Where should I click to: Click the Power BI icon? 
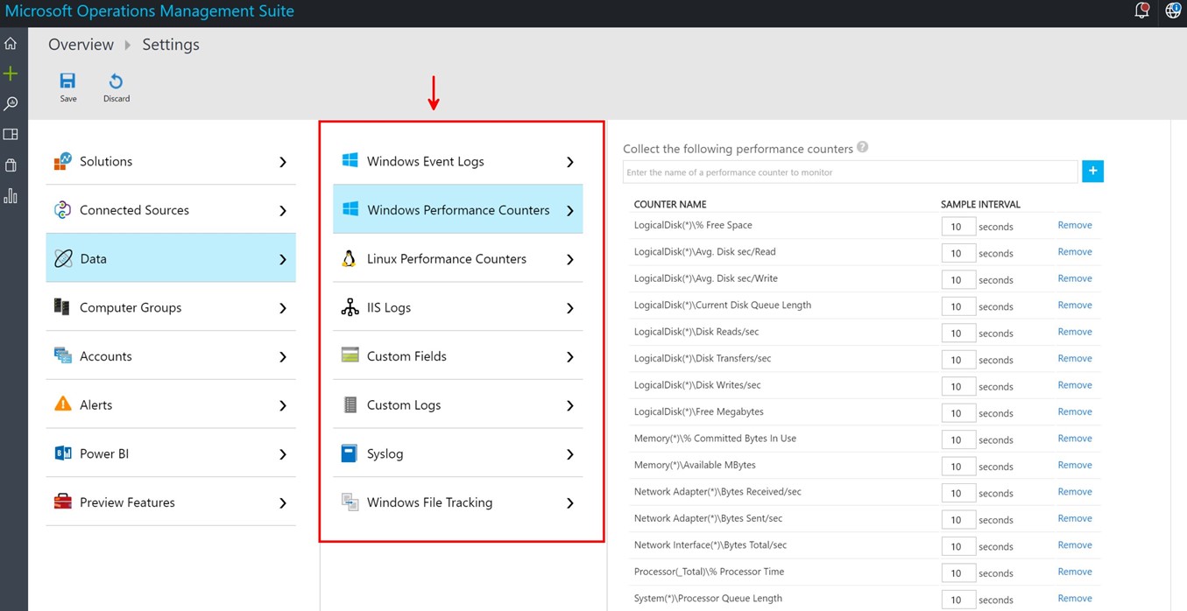tap(62, 453)
